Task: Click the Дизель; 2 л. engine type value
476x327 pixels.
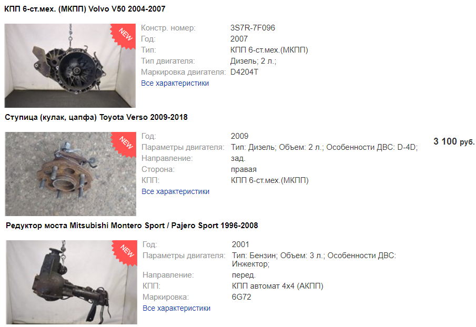Action: pyautogui.click(x=253, y=61)
